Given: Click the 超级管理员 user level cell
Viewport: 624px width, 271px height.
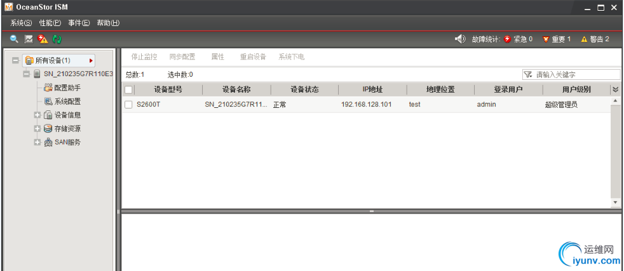Looking at the screenshot, I should [562, 105].
